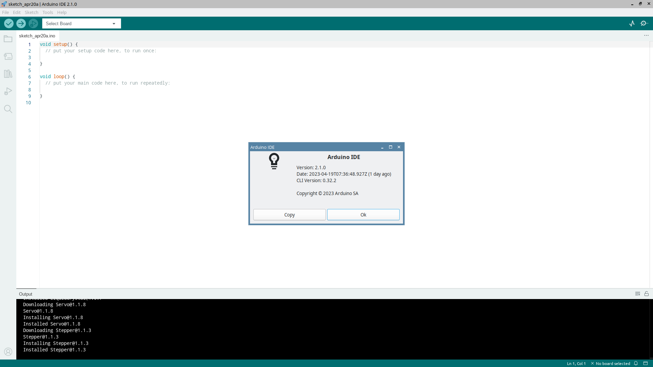Open the File menu
The image size is (653, 367).
[5, 12]
